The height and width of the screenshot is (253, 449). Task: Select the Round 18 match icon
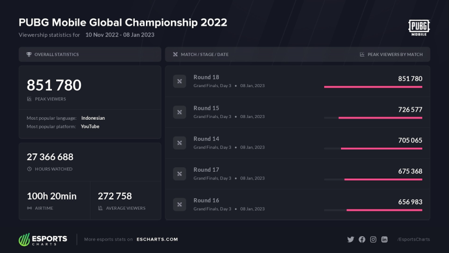(180, 82)
